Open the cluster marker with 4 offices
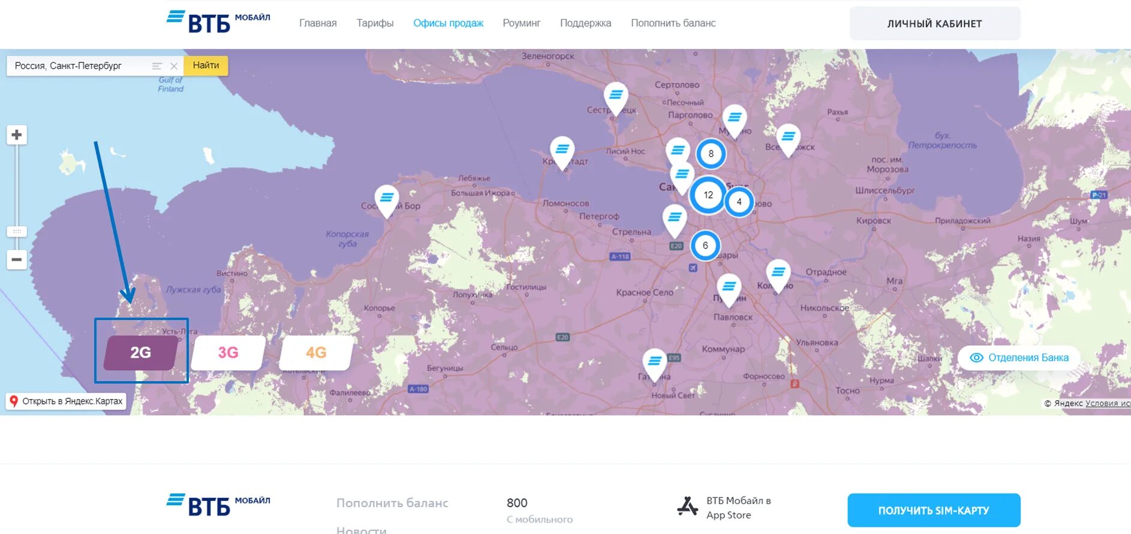1131x534 pixels. 739,202
